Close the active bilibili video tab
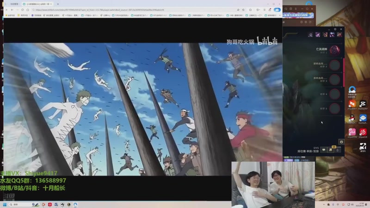370x208 pixels. pos(51,4)
